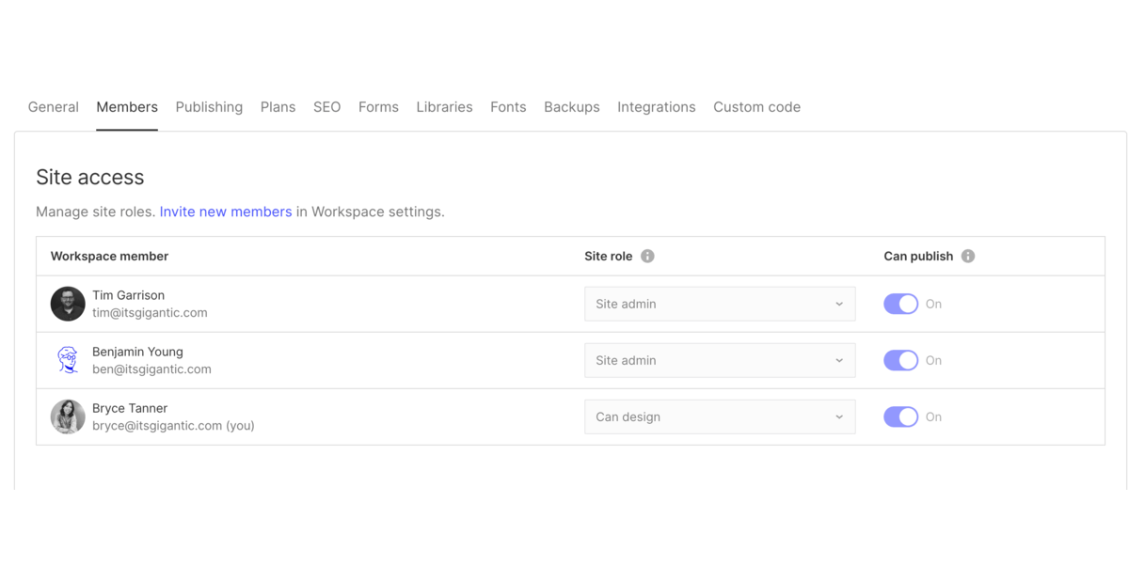This screenshot has height=565, width=1129.
Task: Toggle Bryce Tanner's publish permission
Action: point(900,416)
